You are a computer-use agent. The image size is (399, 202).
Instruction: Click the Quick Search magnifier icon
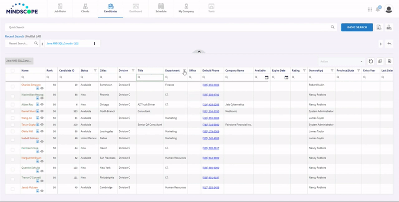(x=333, y=27)
